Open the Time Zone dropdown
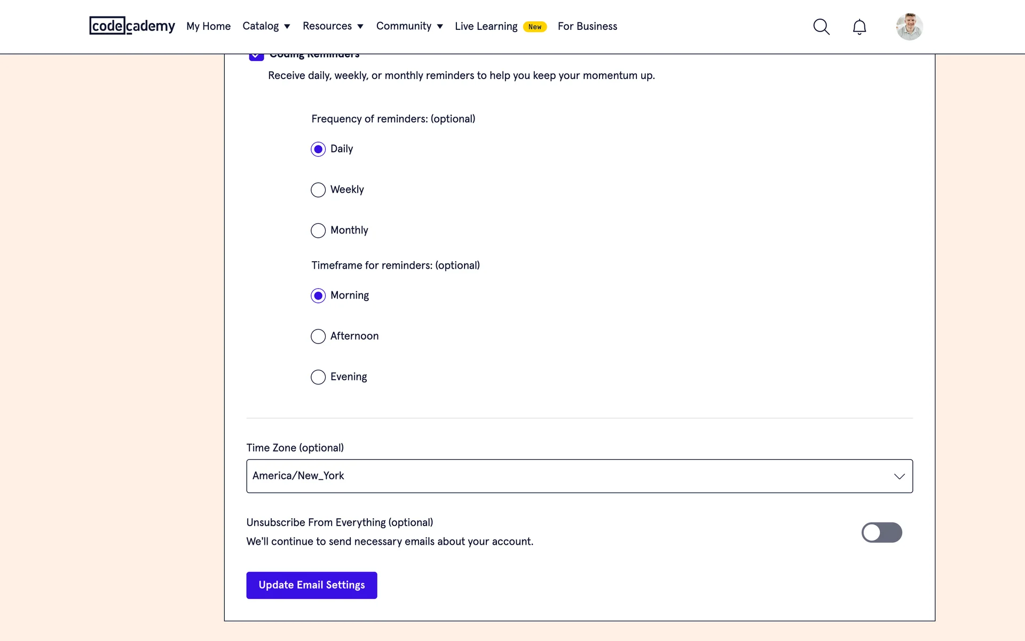The image size is (1025, 641). (x=579, y=476)
